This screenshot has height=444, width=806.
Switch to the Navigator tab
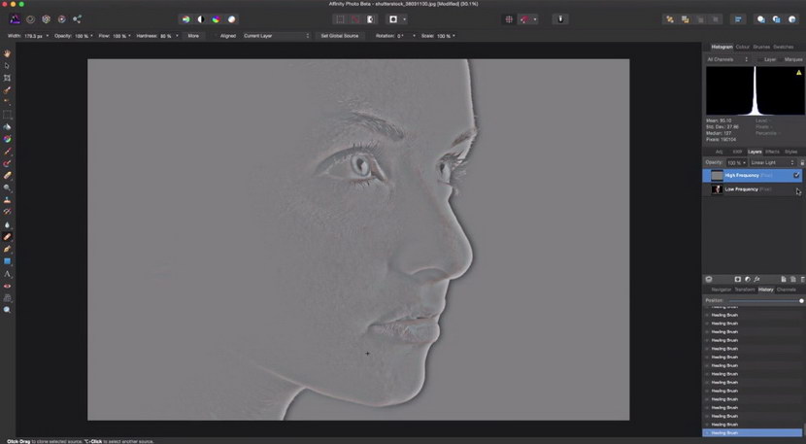(722, 290)
